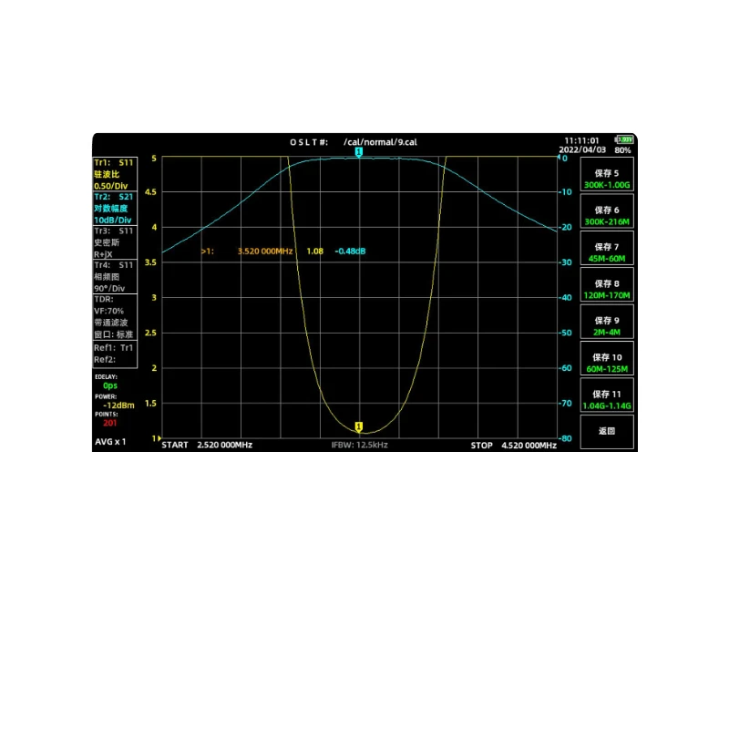729x729 pixels.
Task: Enable the Tr4 S11 phase trace box
Action: tap(115, 277)
